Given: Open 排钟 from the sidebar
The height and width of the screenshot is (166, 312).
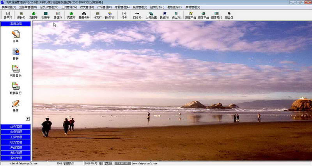Looking at the screenshot, I should pyautogui.click(x=16, y=54).
